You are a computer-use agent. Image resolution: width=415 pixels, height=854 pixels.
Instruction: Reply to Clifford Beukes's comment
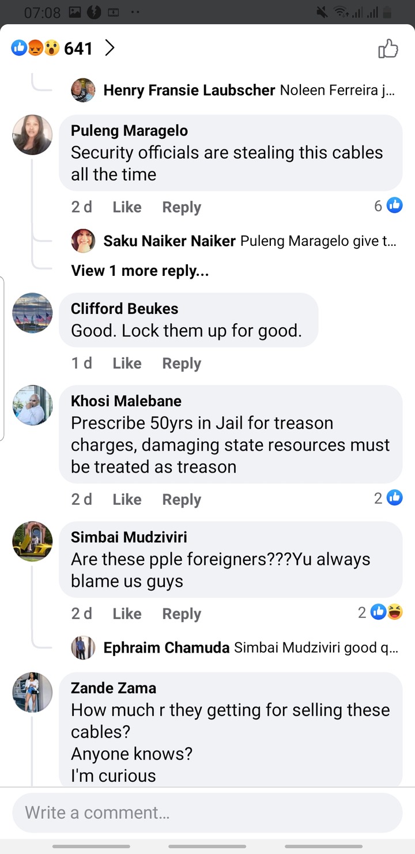coord(182,364)
